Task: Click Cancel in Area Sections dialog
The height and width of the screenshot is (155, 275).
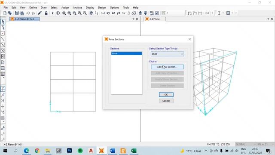Action: (166, 101)
